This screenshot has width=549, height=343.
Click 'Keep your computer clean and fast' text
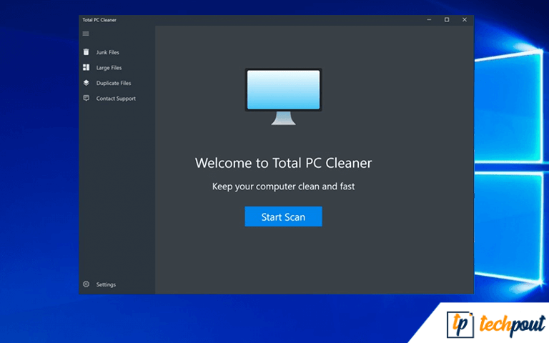[283, 187]
